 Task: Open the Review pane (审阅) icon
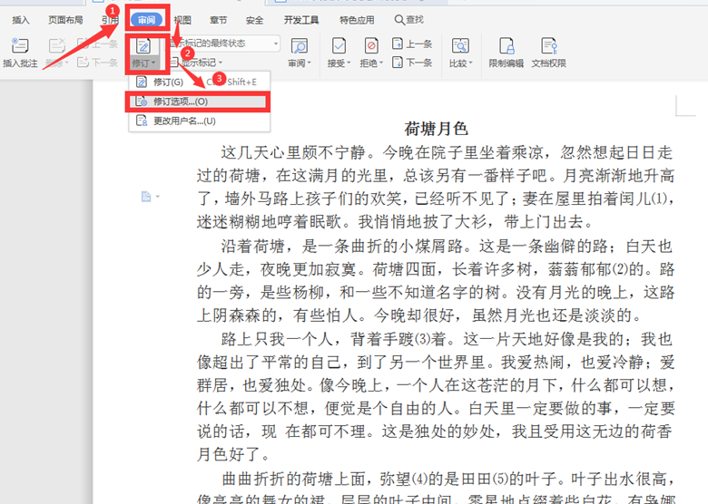point(299,46)
